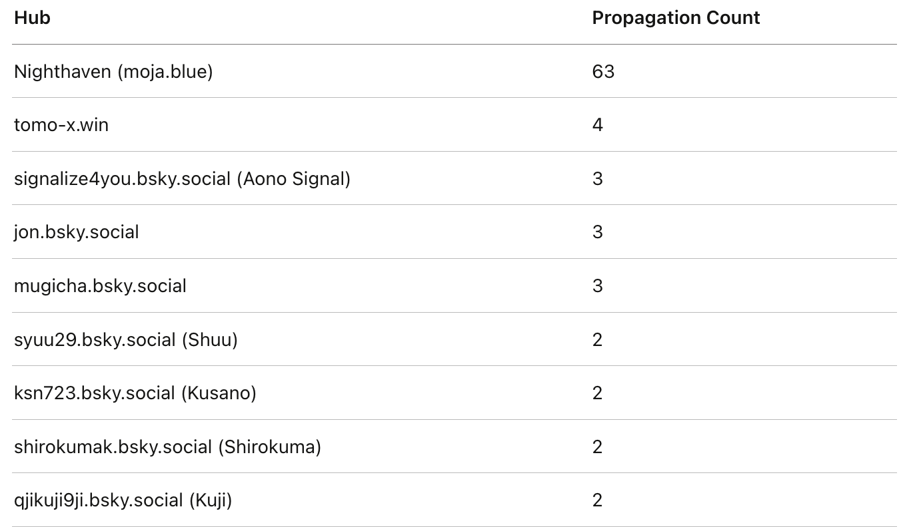Click the Propagation Count column header

[x=676, y=18]
